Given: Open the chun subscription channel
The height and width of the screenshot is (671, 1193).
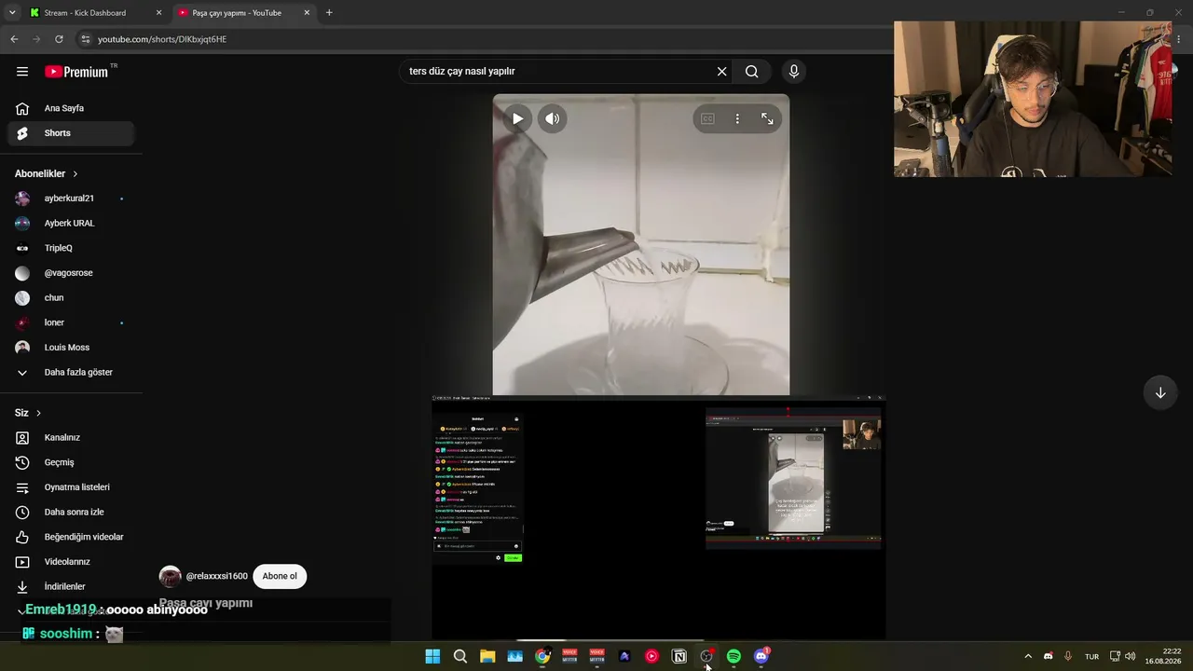Looking at the screenshot, I should pyautogui.click(x=71, y=298).
